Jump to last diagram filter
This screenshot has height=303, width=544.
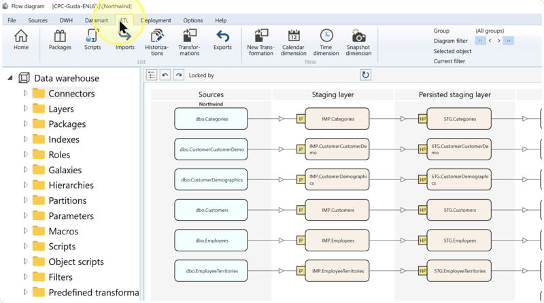[508, 41]
